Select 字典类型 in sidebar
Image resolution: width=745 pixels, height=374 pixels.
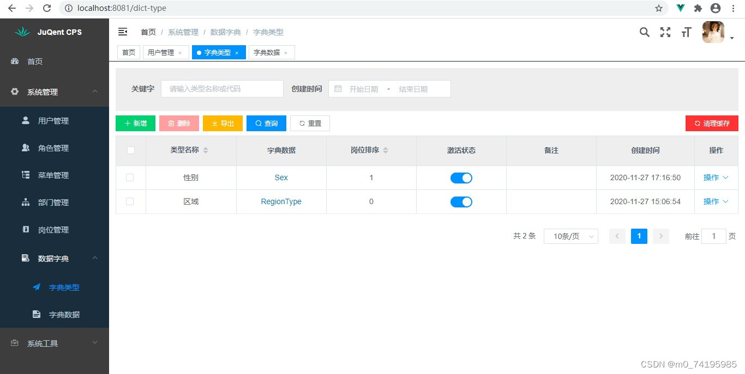pos(55,287)
